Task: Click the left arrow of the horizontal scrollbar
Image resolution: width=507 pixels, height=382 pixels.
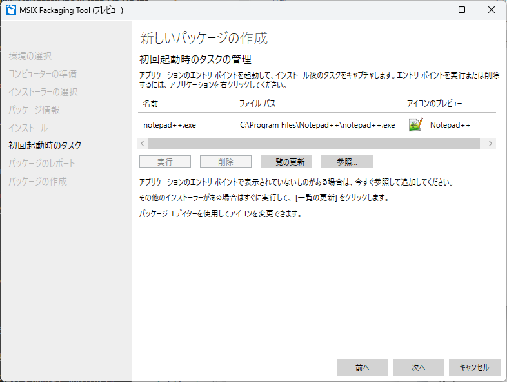Action: [x=143, y=143]
